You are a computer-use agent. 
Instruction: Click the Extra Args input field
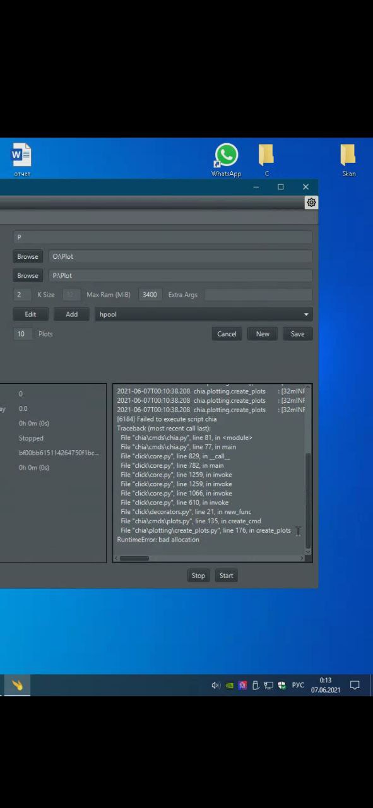(258, 295)
